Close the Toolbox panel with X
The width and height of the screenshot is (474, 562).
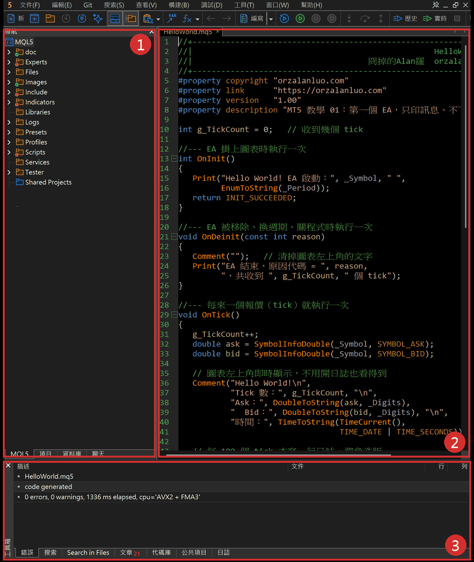[8, 466]
